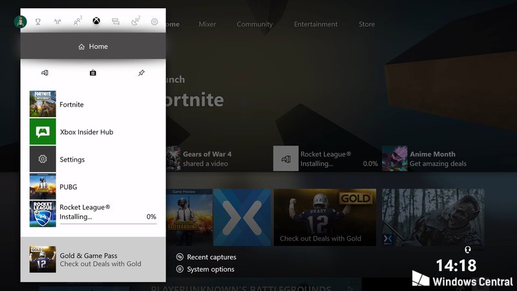Open the Multiplayer tab in guide
The width and height of the screenshot is (517, 291).
tap(58, 22)
